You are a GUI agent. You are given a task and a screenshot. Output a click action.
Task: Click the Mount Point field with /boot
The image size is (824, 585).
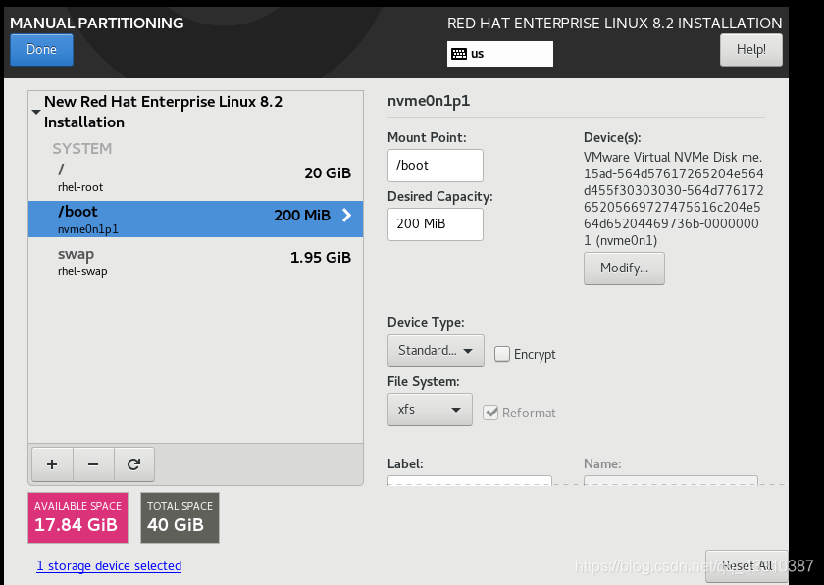point(436,166)
